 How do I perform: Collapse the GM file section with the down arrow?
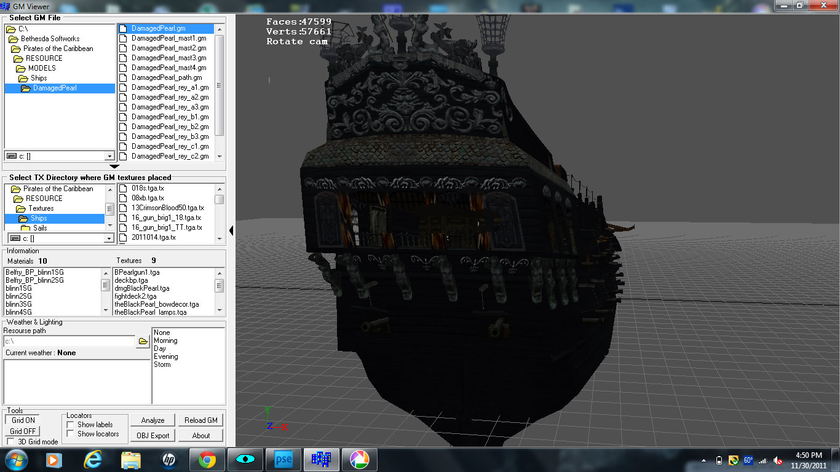(x=114, y=166)
